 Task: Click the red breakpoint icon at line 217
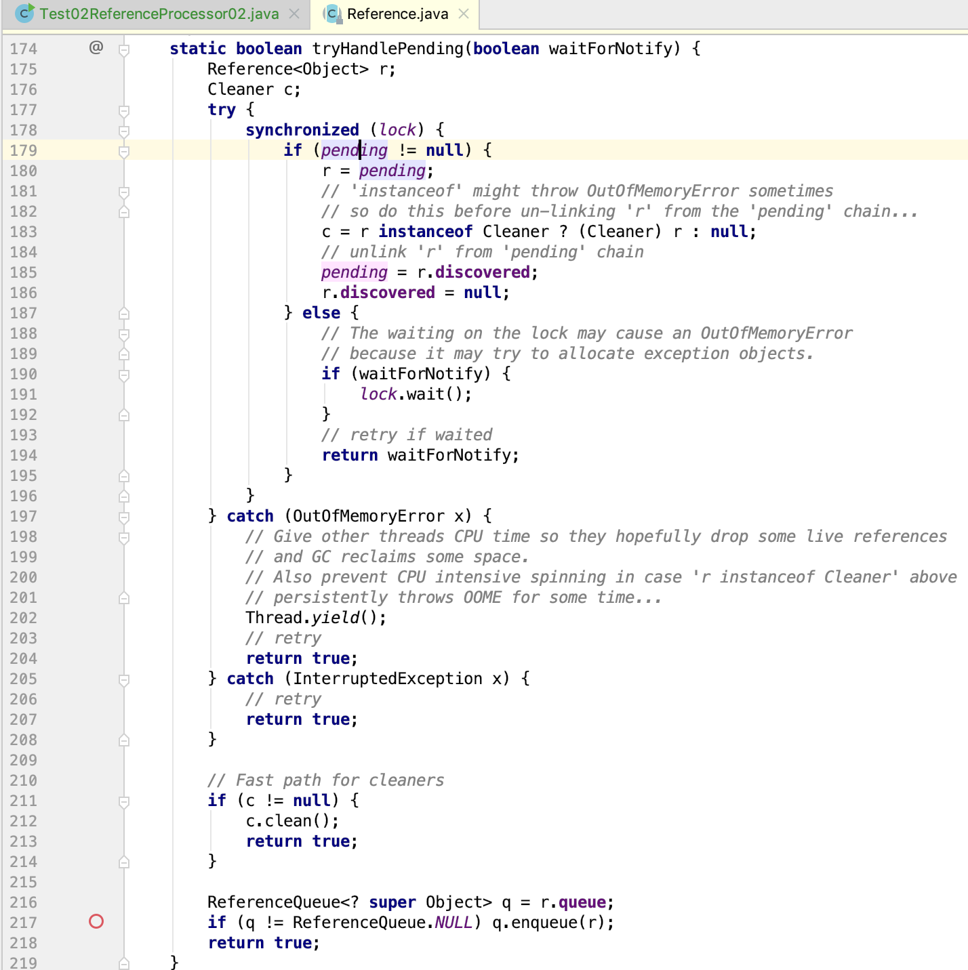point(96,922)
